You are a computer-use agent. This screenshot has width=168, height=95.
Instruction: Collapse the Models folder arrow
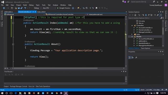(132, 37)
